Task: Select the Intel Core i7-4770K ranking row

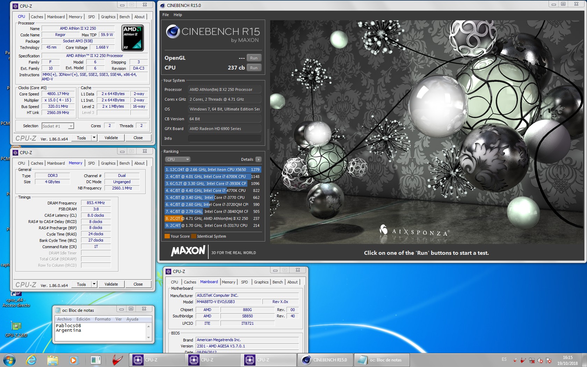Action: (x=213, y=190)
